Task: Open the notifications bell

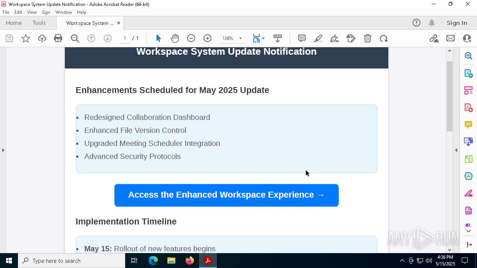Action: point(432,23)
